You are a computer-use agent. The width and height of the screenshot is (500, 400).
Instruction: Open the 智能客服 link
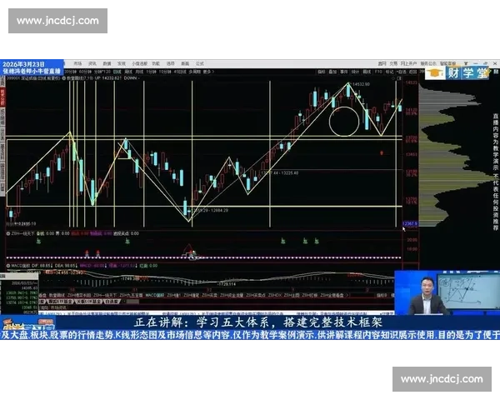(x=447, y=64)
